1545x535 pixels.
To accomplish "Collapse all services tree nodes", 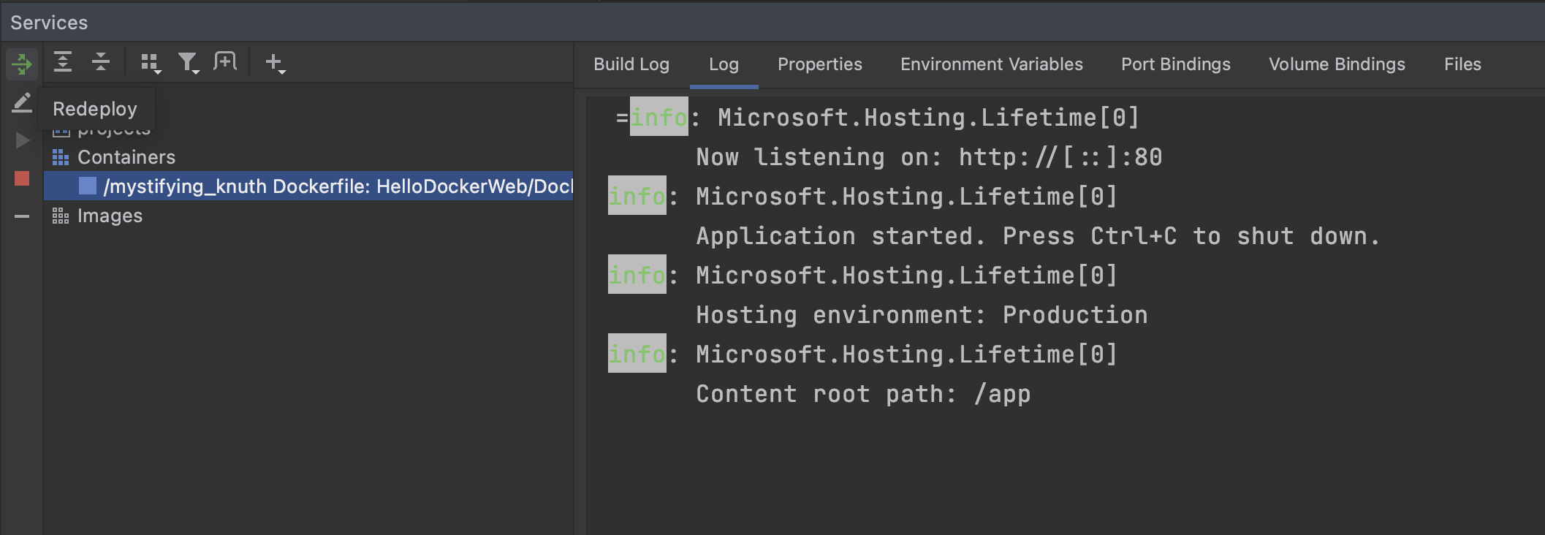I will coord(101,63).
